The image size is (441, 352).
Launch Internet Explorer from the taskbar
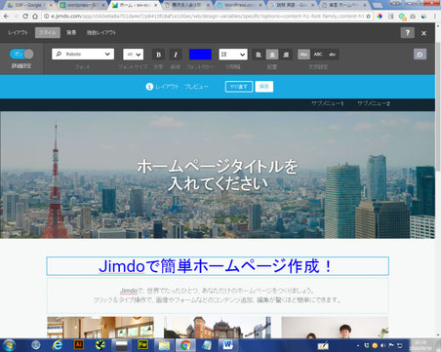pyautogui.click(x=58, y=345)
